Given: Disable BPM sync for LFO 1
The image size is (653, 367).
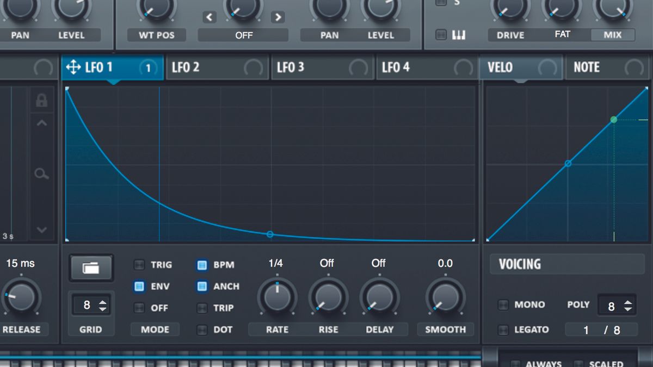Looking at the screenshot, I should tap(201, 265).
